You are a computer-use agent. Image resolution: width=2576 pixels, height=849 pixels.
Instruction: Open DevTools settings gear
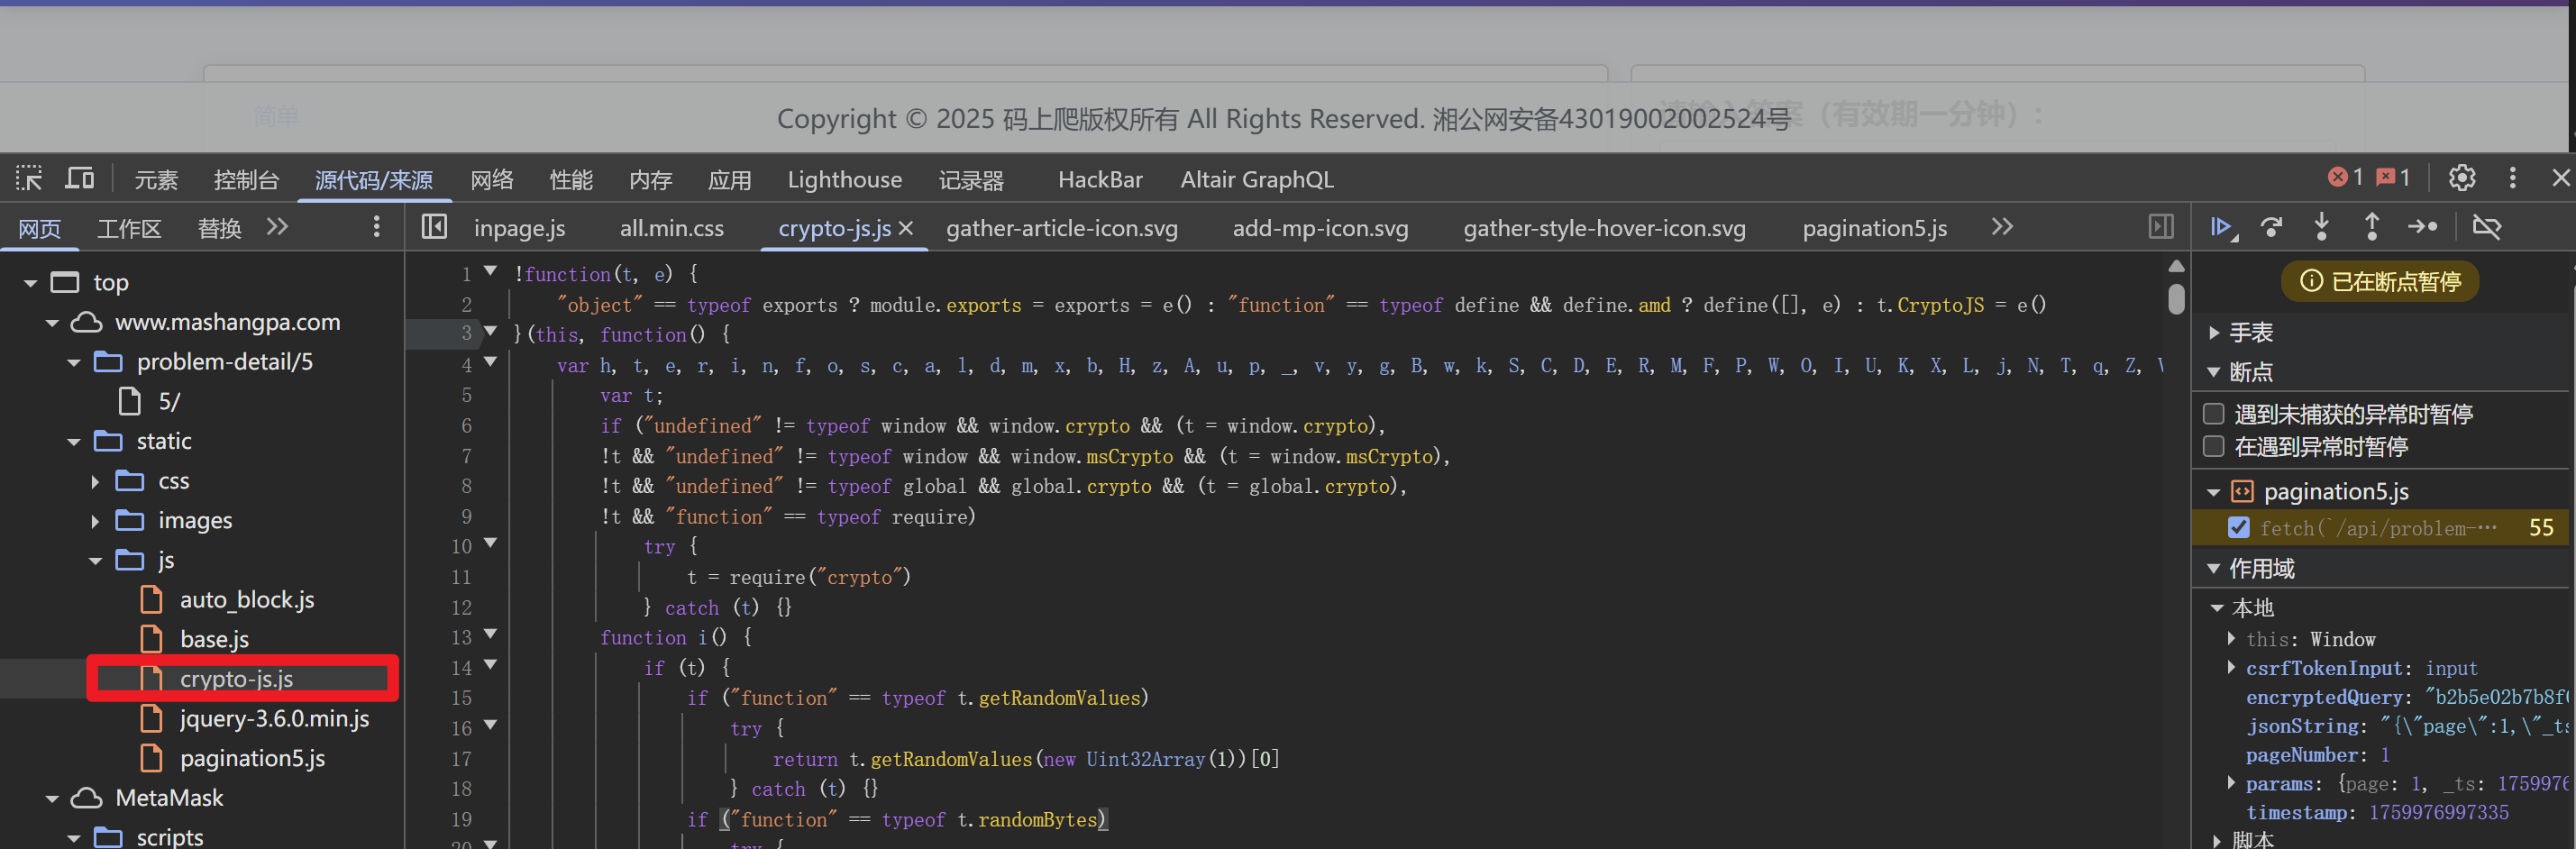2462,178
